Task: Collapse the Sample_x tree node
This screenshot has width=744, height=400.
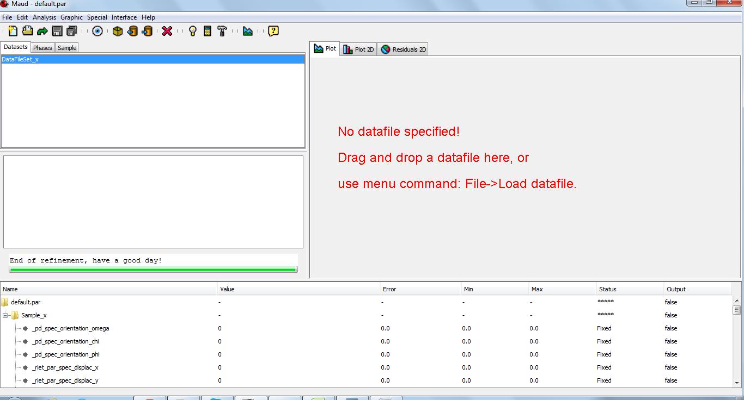Action: [x=4, y=315]
